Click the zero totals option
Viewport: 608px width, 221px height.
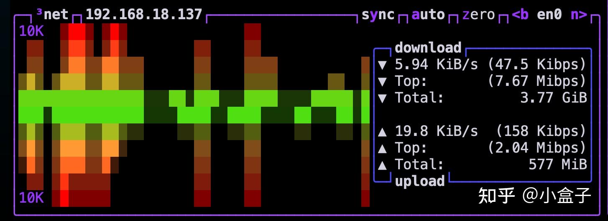(x=478, y=15)
